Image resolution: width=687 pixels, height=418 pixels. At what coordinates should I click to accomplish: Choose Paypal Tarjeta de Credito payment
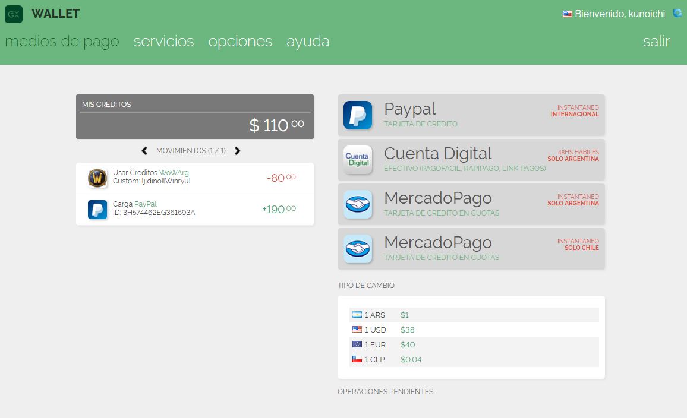tap(471, 115)
